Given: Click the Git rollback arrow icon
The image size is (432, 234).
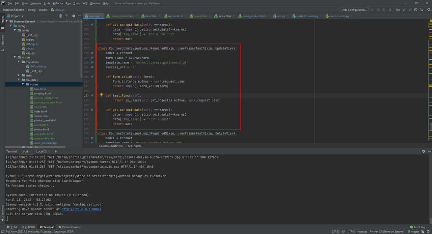Looking at the screenshot, I should point(422,10).
